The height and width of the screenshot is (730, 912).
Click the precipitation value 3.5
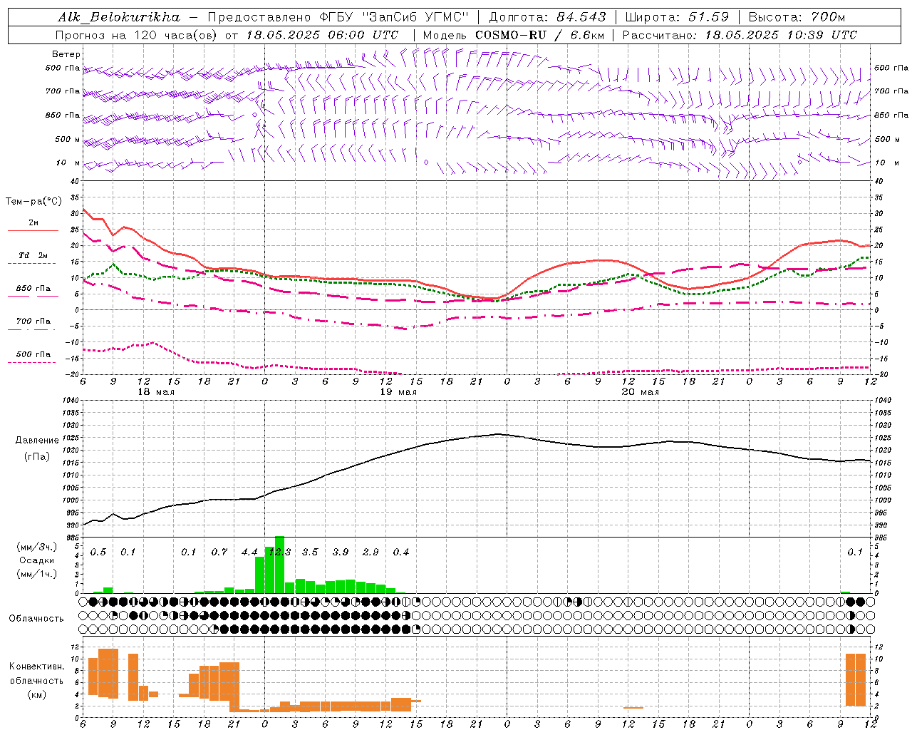(x=310, y=552)
